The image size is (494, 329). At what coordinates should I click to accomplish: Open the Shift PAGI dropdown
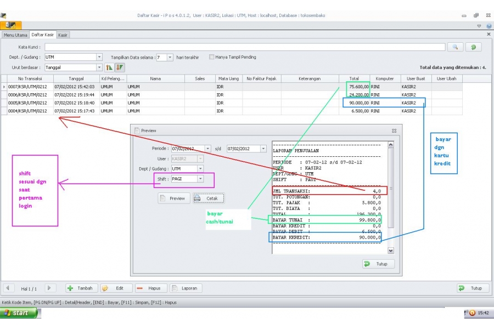pos(200,179)
